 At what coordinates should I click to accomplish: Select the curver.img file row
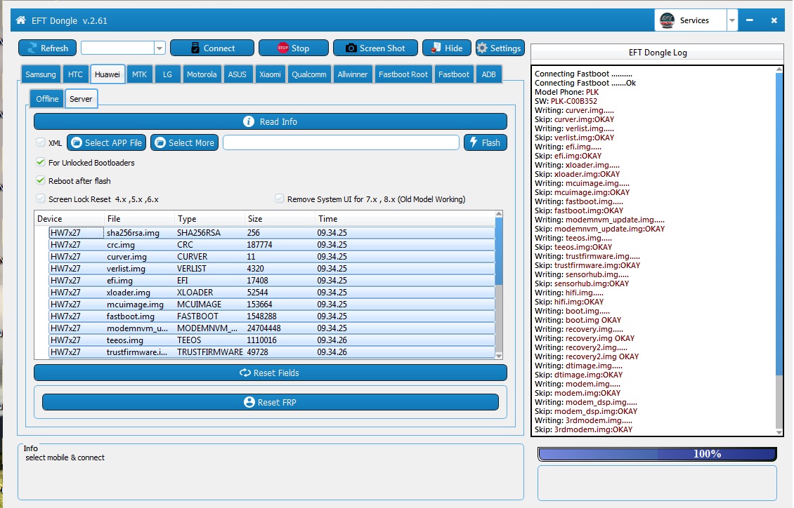click(x=271, y=257)
